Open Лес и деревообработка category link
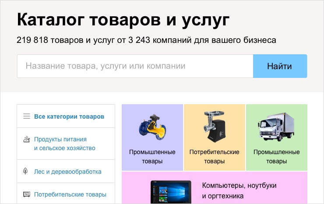Image resolution: width=324 pixels, height=204 pixels. (x=67, y=172)
